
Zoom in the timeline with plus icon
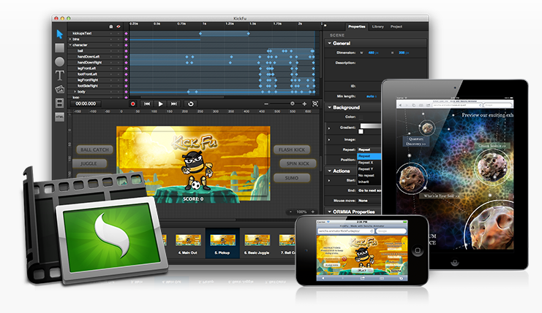point(304,104)
